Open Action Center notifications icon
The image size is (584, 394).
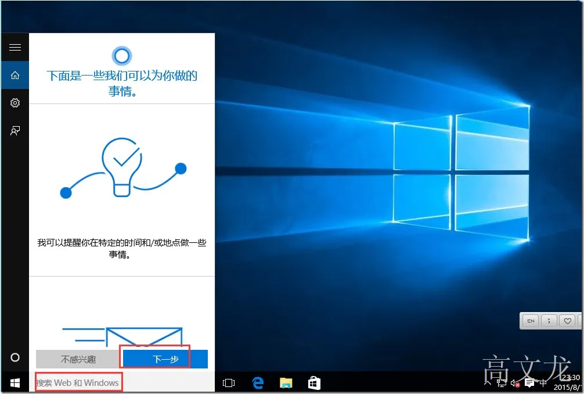pyautogui.click(x=529, y=383)
